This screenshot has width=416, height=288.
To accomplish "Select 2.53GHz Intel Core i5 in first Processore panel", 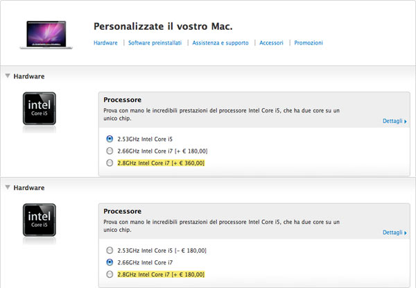I will click(109, 138).
